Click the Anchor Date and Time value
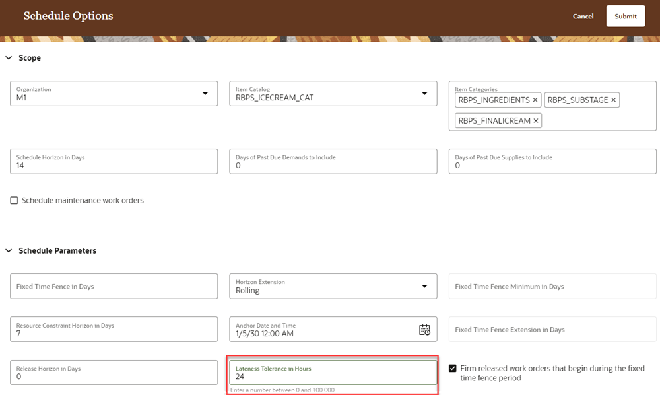 pos(265,334)
